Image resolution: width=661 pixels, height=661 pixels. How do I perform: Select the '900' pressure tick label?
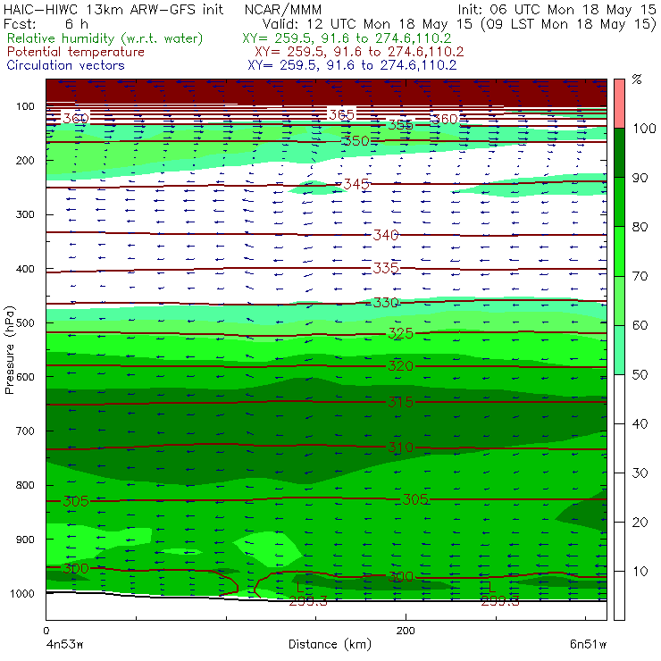coord(25,540)
